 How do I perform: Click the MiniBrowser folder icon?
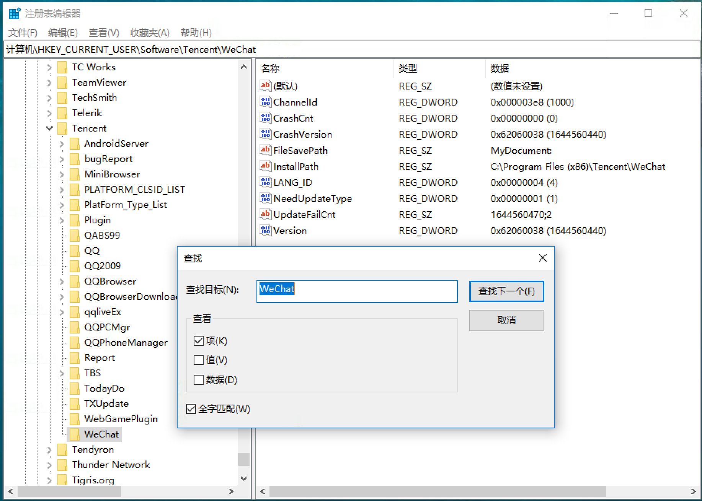point(74,174)
